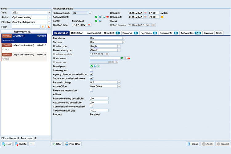
Task: Search yacht using the magnifier icon
Action: (x=100, y=21)
